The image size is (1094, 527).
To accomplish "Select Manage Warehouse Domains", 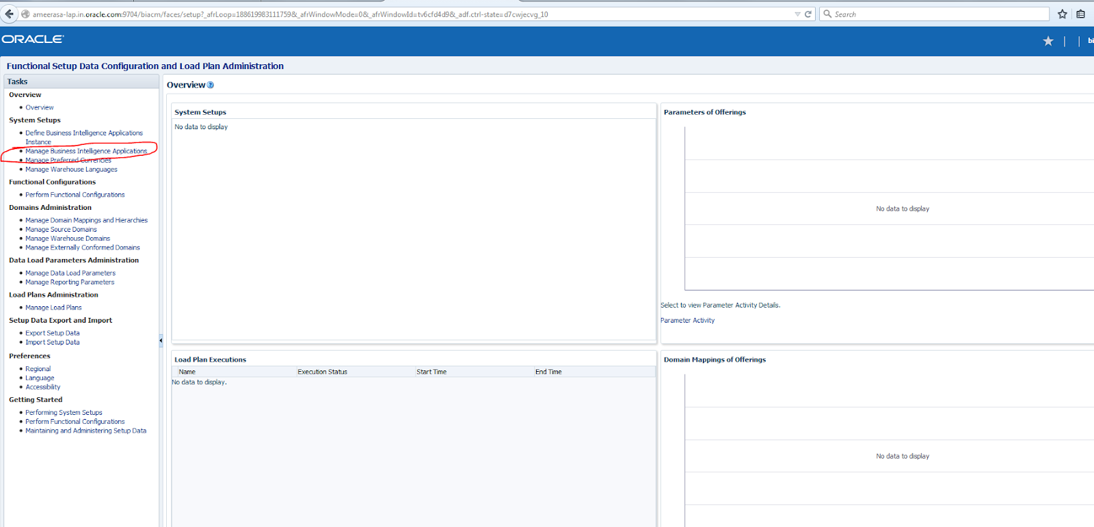I will click(x=68, y=239).
